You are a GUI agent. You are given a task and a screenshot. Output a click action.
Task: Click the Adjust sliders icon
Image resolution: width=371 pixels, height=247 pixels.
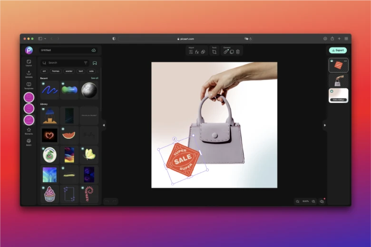[191, 52]
